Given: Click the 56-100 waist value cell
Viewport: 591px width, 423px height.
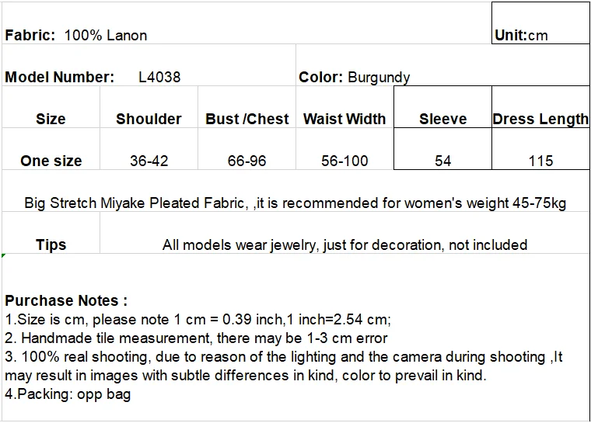Looking at the screenshot, I should click(x=344, y=149).
